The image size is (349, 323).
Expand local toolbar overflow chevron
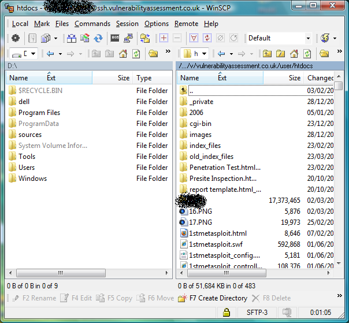pyautogui.click(x=168, y=51)
